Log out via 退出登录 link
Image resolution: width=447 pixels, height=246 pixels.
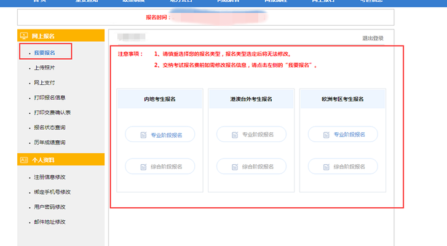(x=373, y=38)
